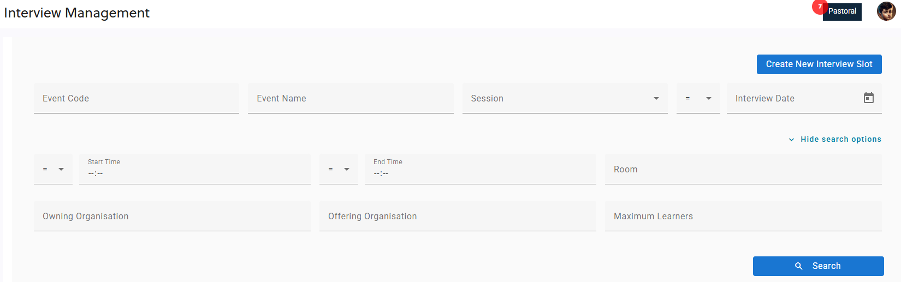Viewport: 901px width, 282px height.
Task: Open the Session dropdown
Action: (565, 98)
